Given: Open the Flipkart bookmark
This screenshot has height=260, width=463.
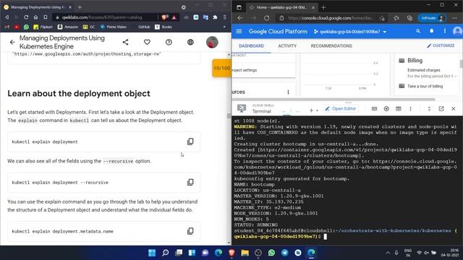Looking at the screenshot, I should pyautogui.click(x=43, y=27).
